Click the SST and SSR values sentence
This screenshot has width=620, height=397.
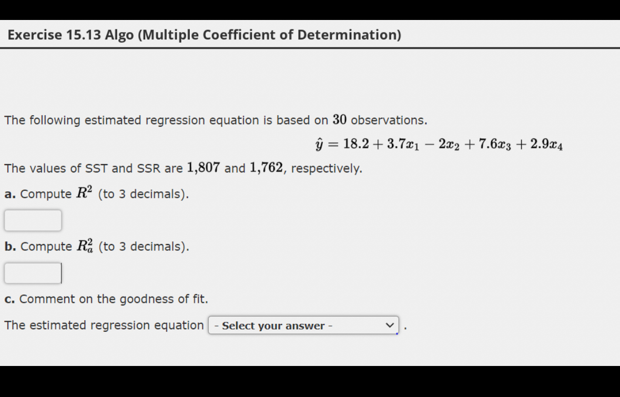(x=182, y=168)
